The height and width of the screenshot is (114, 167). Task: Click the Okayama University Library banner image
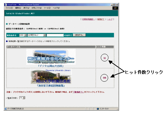[x=51, y=77]
